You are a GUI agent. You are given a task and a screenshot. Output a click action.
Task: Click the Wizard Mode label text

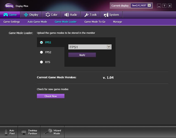[57, 132]
